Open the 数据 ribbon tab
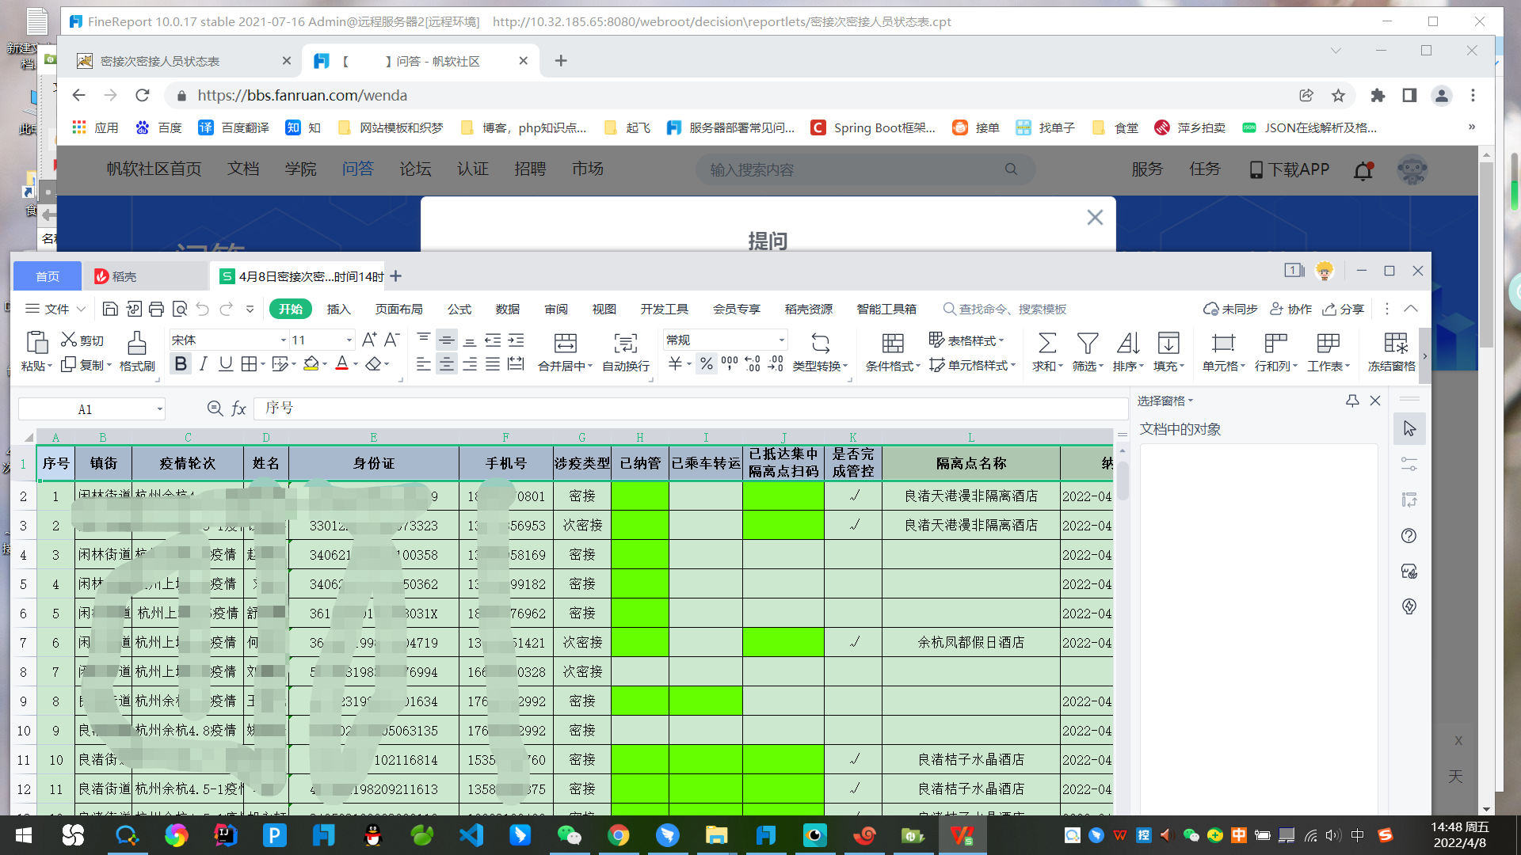This screenshot has height=855, width=1521. click(x=507, y=309)
